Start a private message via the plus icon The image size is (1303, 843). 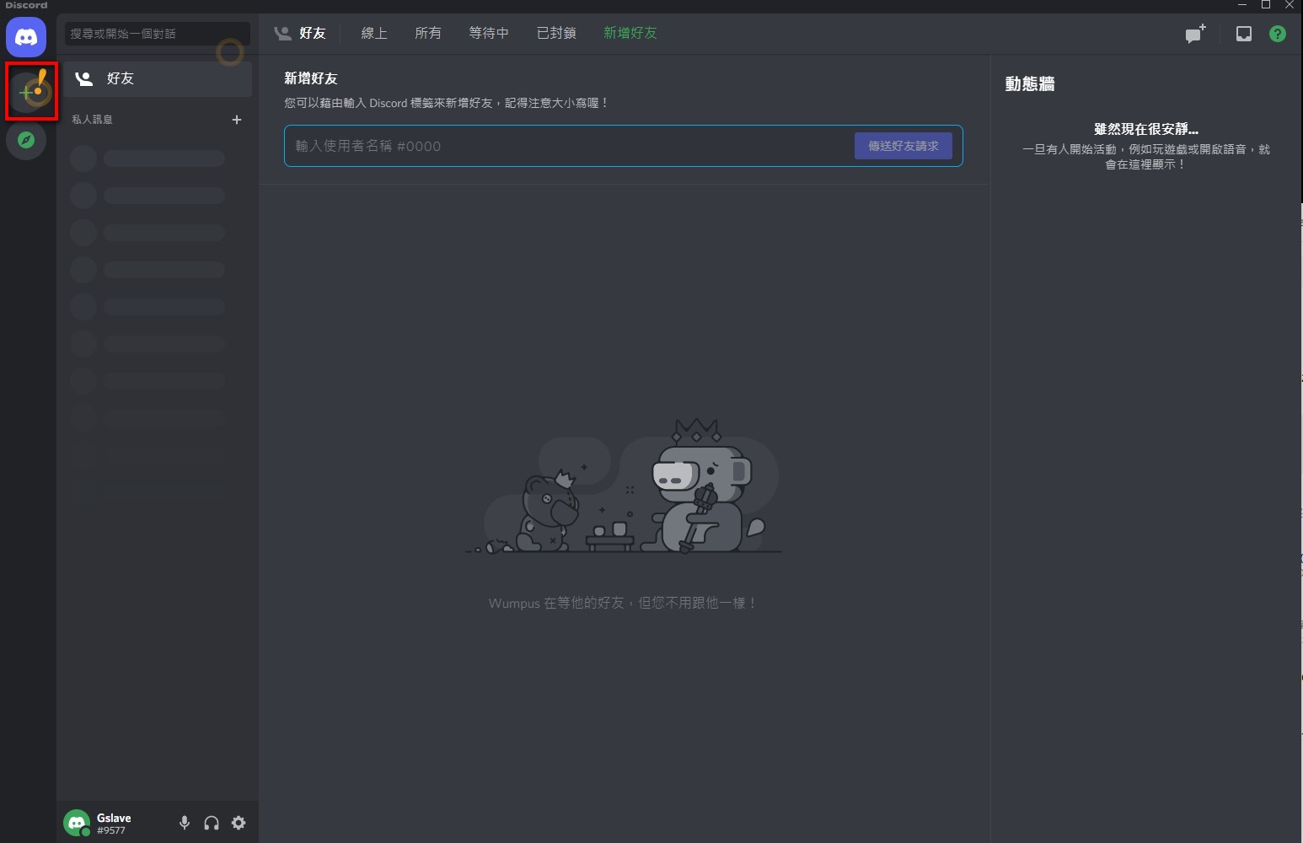[237, 120]
